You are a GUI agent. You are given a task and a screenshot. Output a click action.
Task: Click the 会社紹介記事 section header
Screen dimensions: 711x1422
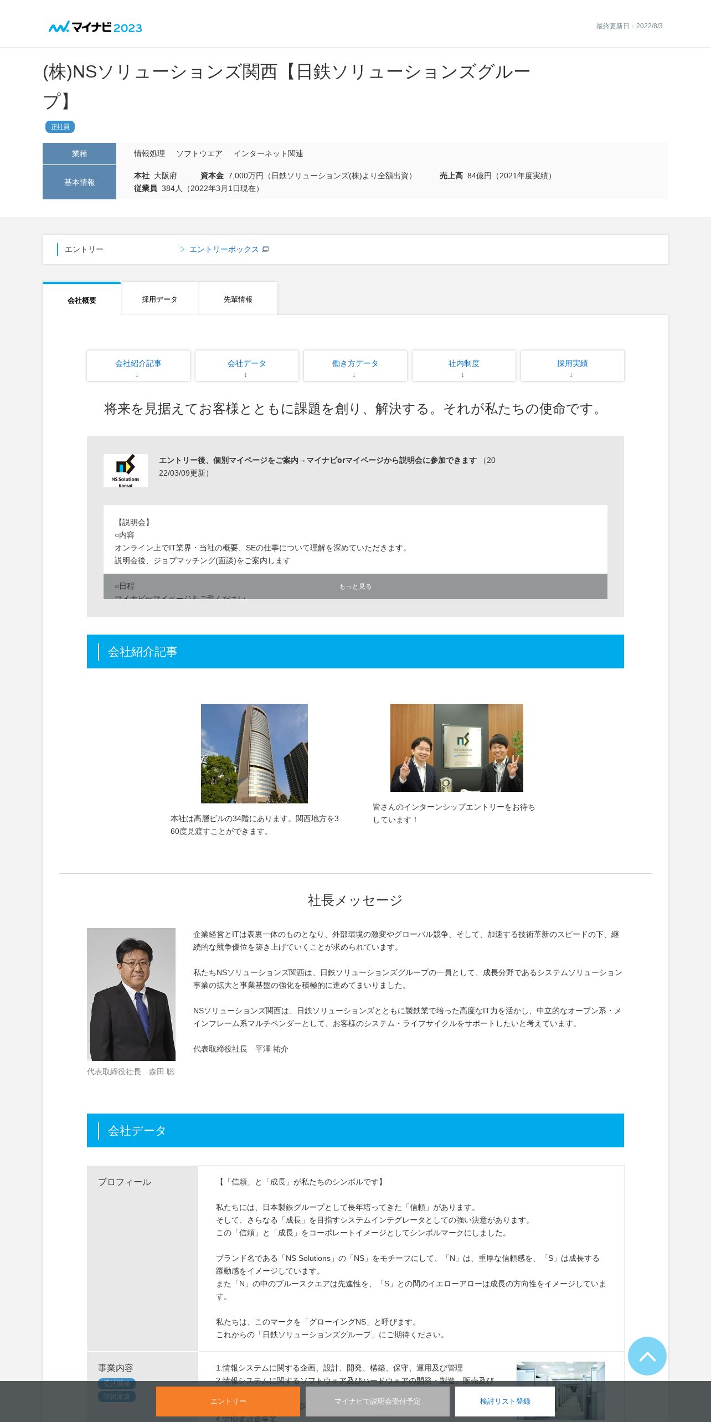(355, 651)
